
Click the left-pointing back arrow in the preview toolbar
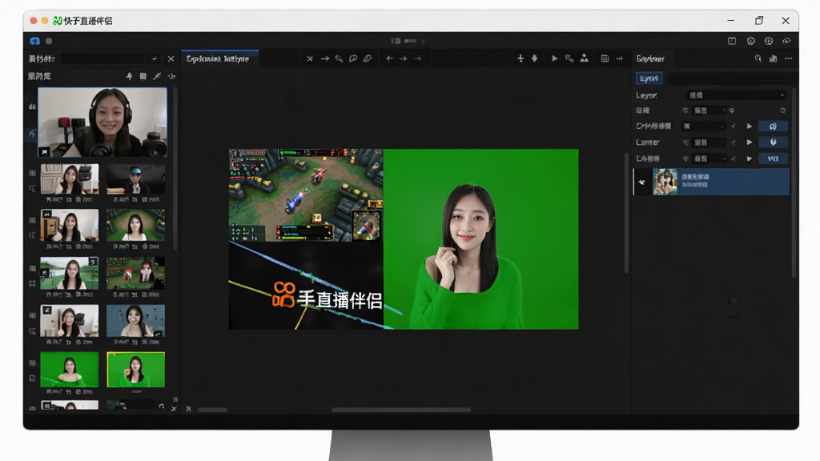pyautogui.click(x=390, y=58)
